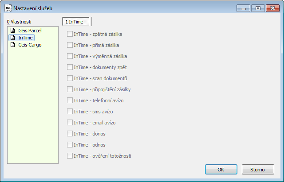
Task: Maximize the Nastavení služeb window
Action: (258, 8)
